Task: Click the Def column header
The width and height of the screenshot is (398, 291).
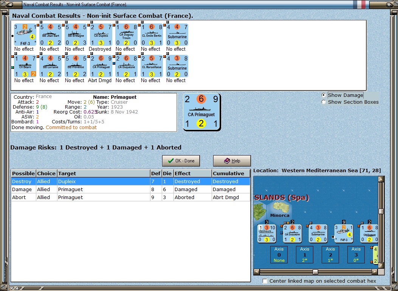Action: coord(156,173)
